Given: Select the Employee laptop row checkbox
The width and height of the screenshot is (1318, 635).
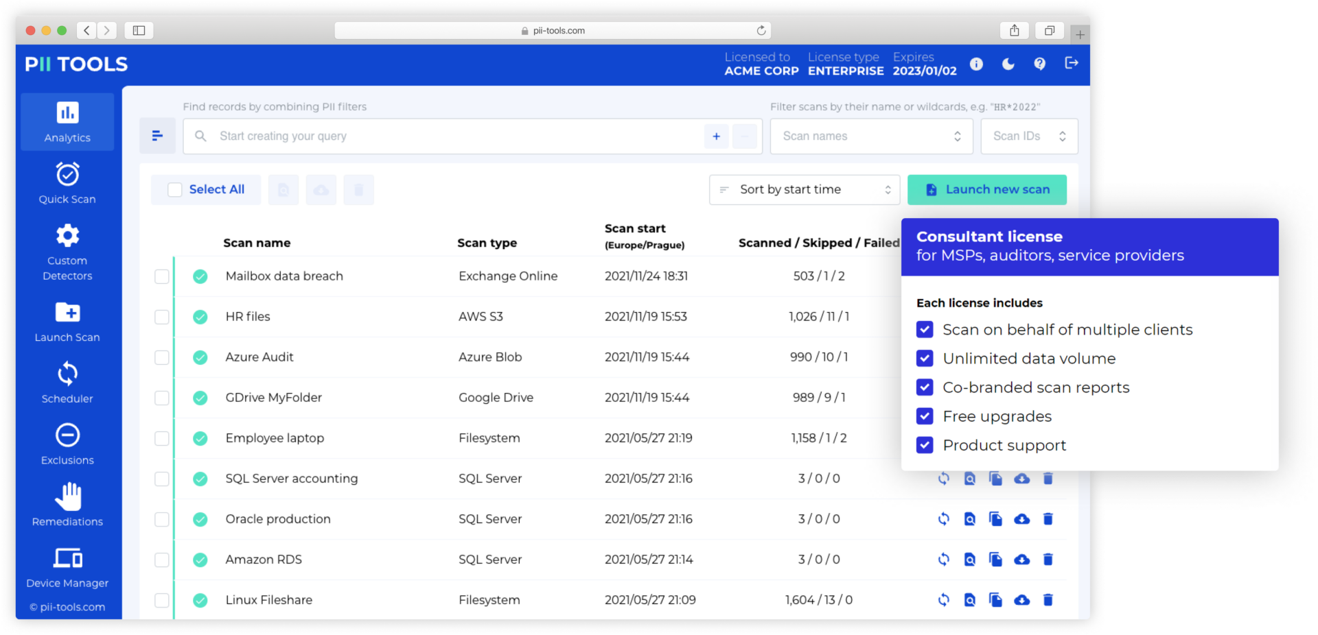Looking at the screenshot, I should pos(162,438).
